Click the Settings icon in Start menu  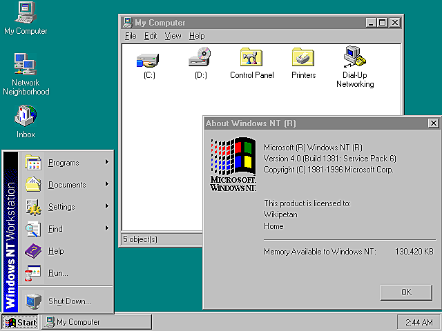coord(33,207)
